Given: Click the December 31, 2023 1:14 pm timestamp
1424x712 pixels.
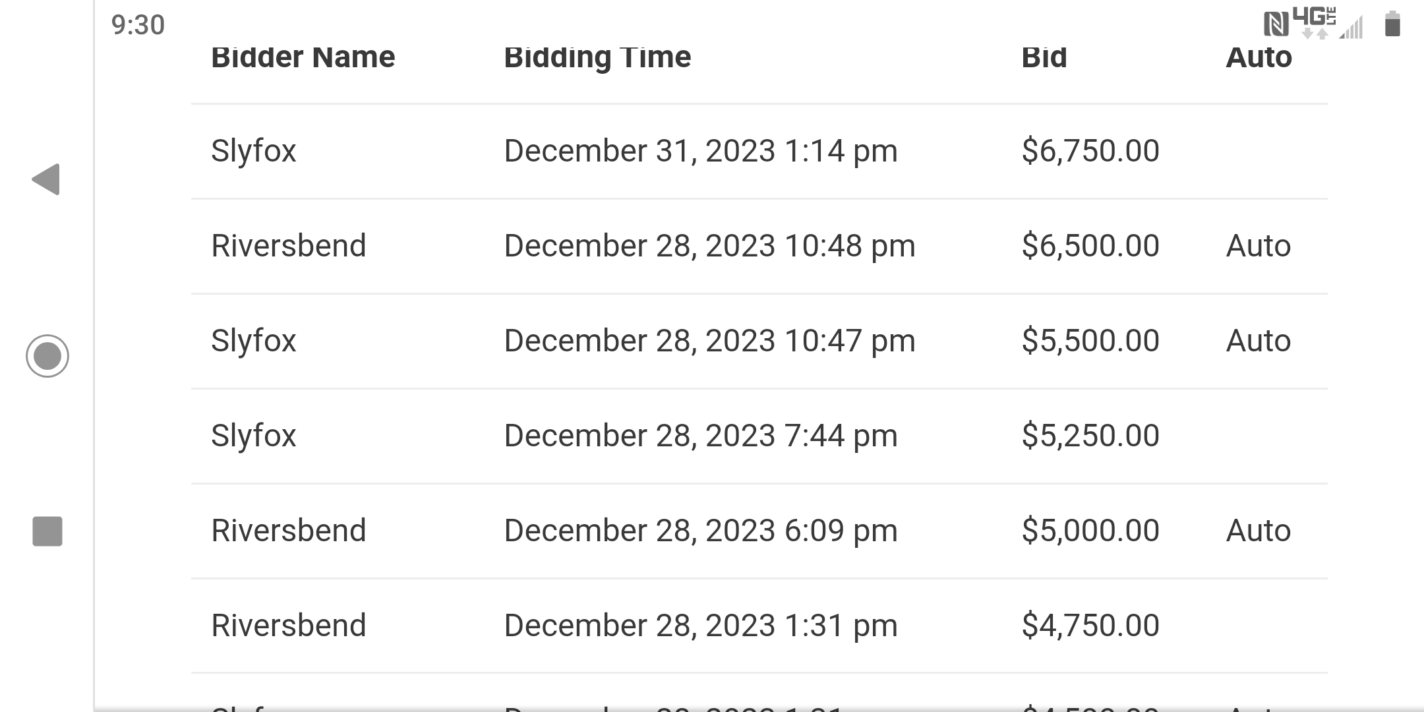Looking at the screenshot, I should pos(701,151).
